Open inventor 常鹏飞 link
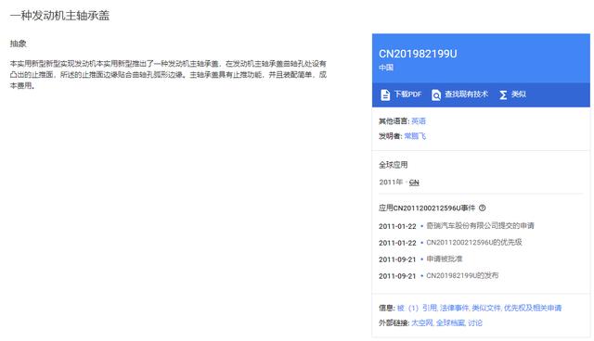The height and width of the screenshot is (341, 594). click(x=415, y=136)
